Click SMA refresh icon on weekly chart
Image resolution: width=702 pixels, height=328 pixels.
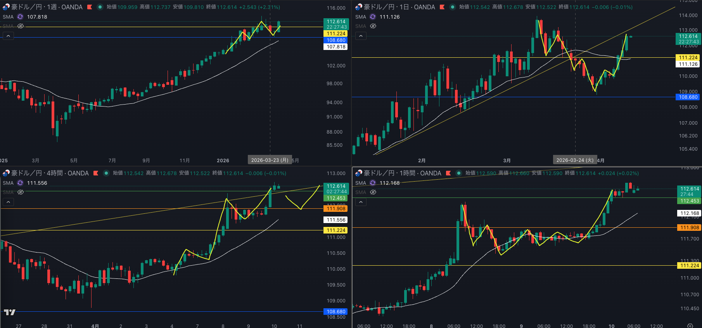click(20, 17)
